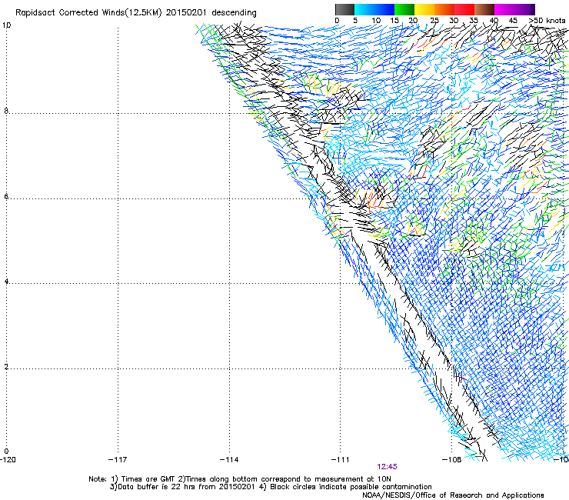Click the latitude 10 axis label
This screenshot has height=500, width=569.
coord(6,25)
